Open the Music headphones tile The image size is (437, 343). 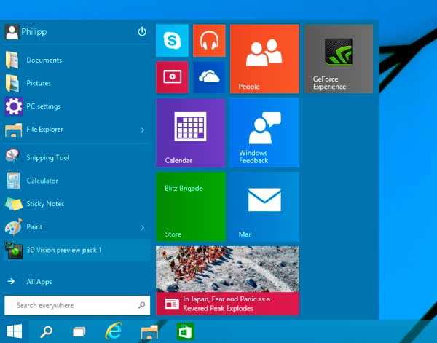pyautogui.click(x=209, y=40)
